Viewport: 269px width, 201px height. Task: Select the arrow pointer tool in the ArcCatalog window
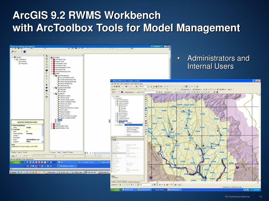(46, 85)
